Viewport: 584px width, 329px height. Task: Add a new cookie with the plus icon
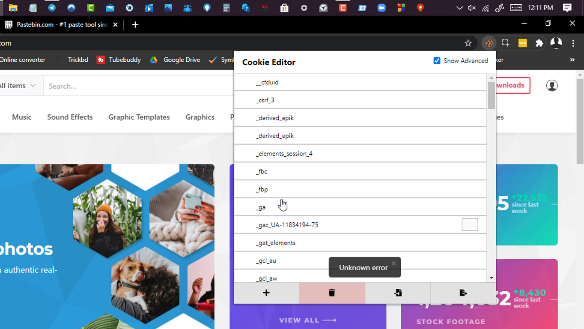point(266,293)
